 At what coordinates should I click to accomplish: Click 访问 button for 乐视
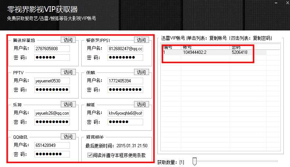(x=68, y=104)
